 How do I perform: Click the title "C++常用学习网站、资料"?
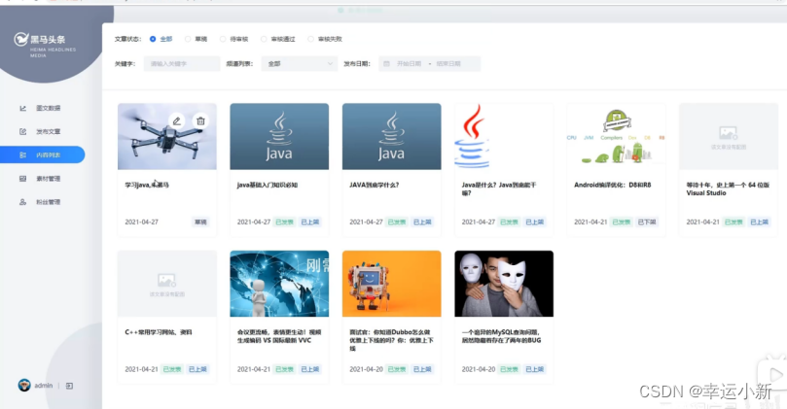pyautogui.click(x=159, y=332)
